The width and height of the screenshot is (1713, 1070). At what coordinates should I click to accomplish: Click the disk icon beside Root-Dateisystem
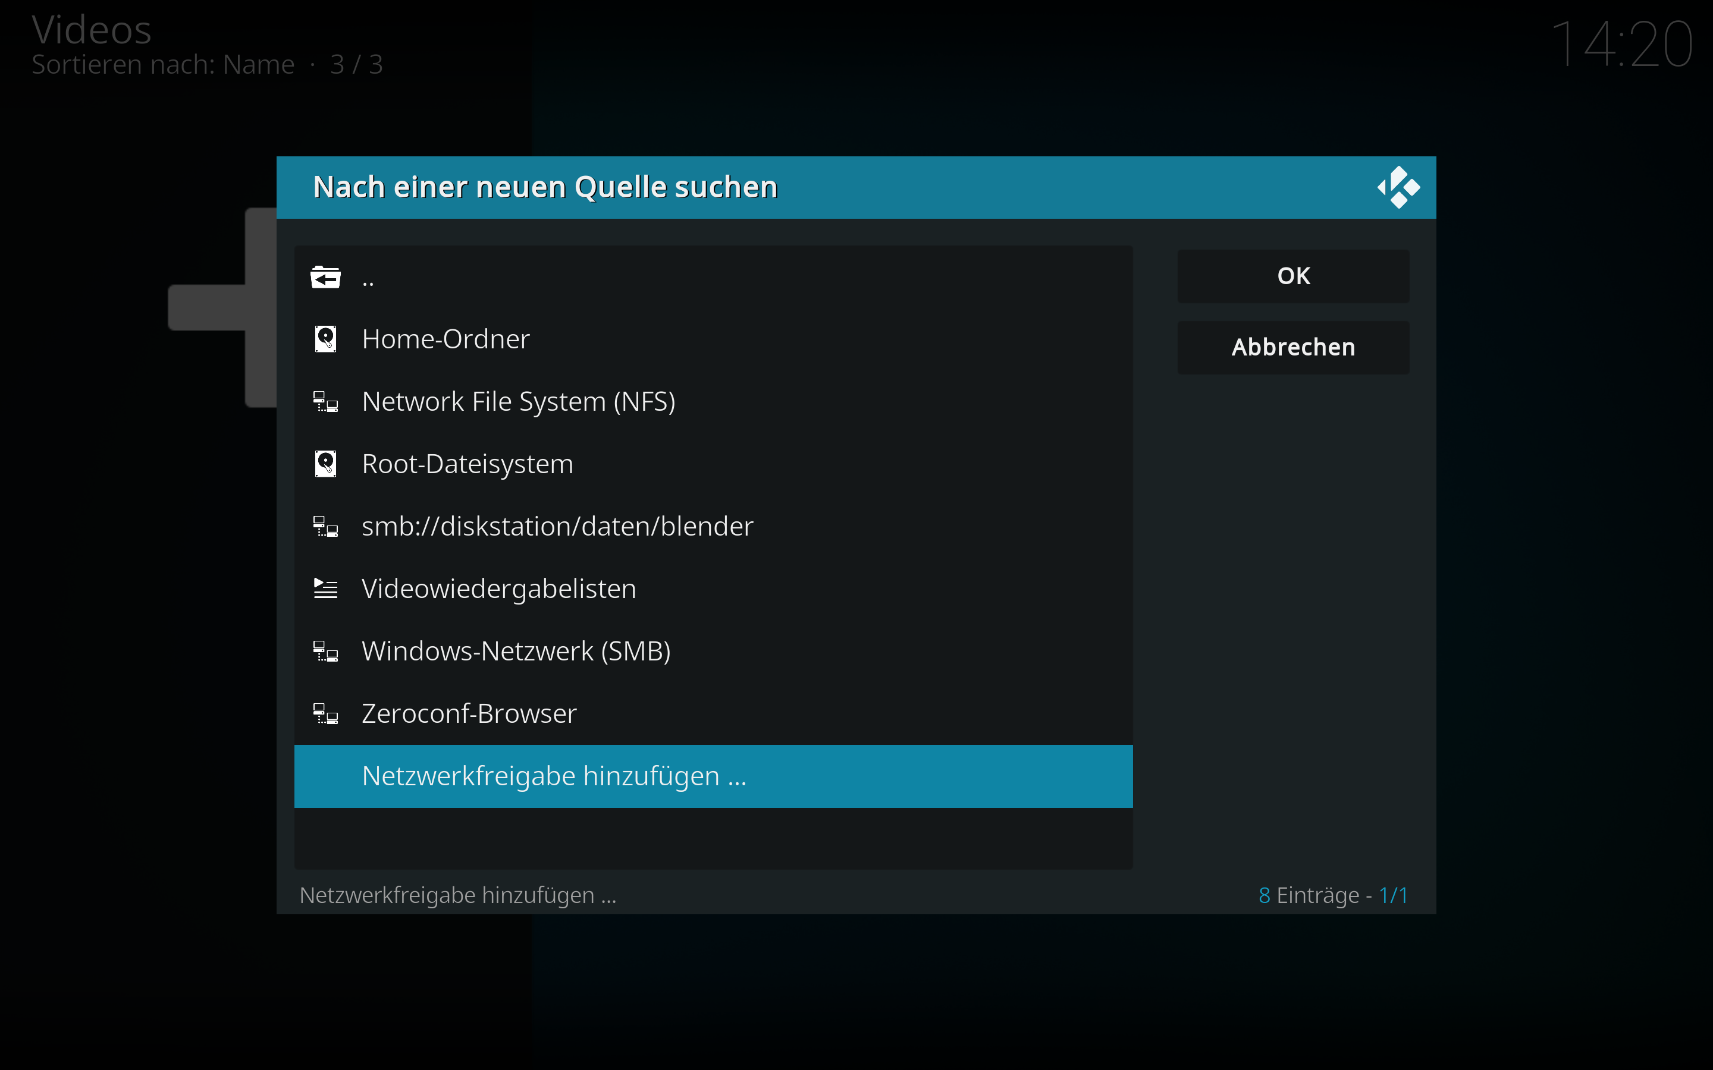pyautogui.click(x=325, y=464)
